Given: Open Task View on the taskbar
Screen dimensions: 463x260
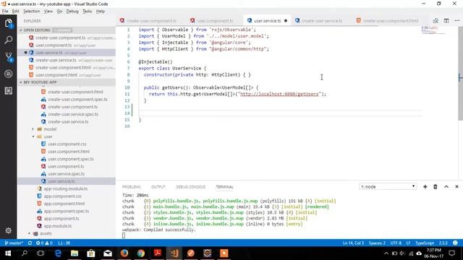Looking at the screenshot, I should (41, 253).
